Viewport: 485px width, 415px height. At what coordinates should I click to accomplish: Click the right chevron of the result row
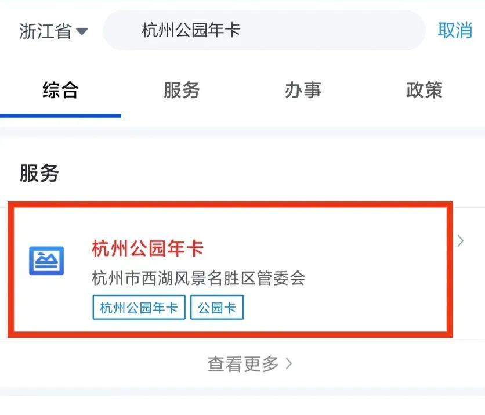(461, 241)
